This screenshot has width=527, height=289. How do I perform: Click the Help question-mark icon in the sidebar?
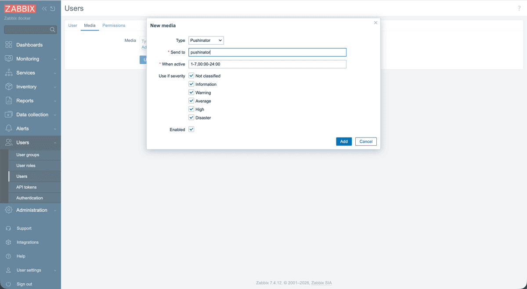tap(8, 256)
